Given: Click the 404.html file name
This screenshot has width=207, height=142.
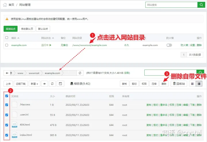Looking at the screenshot, I should [25, 125].
